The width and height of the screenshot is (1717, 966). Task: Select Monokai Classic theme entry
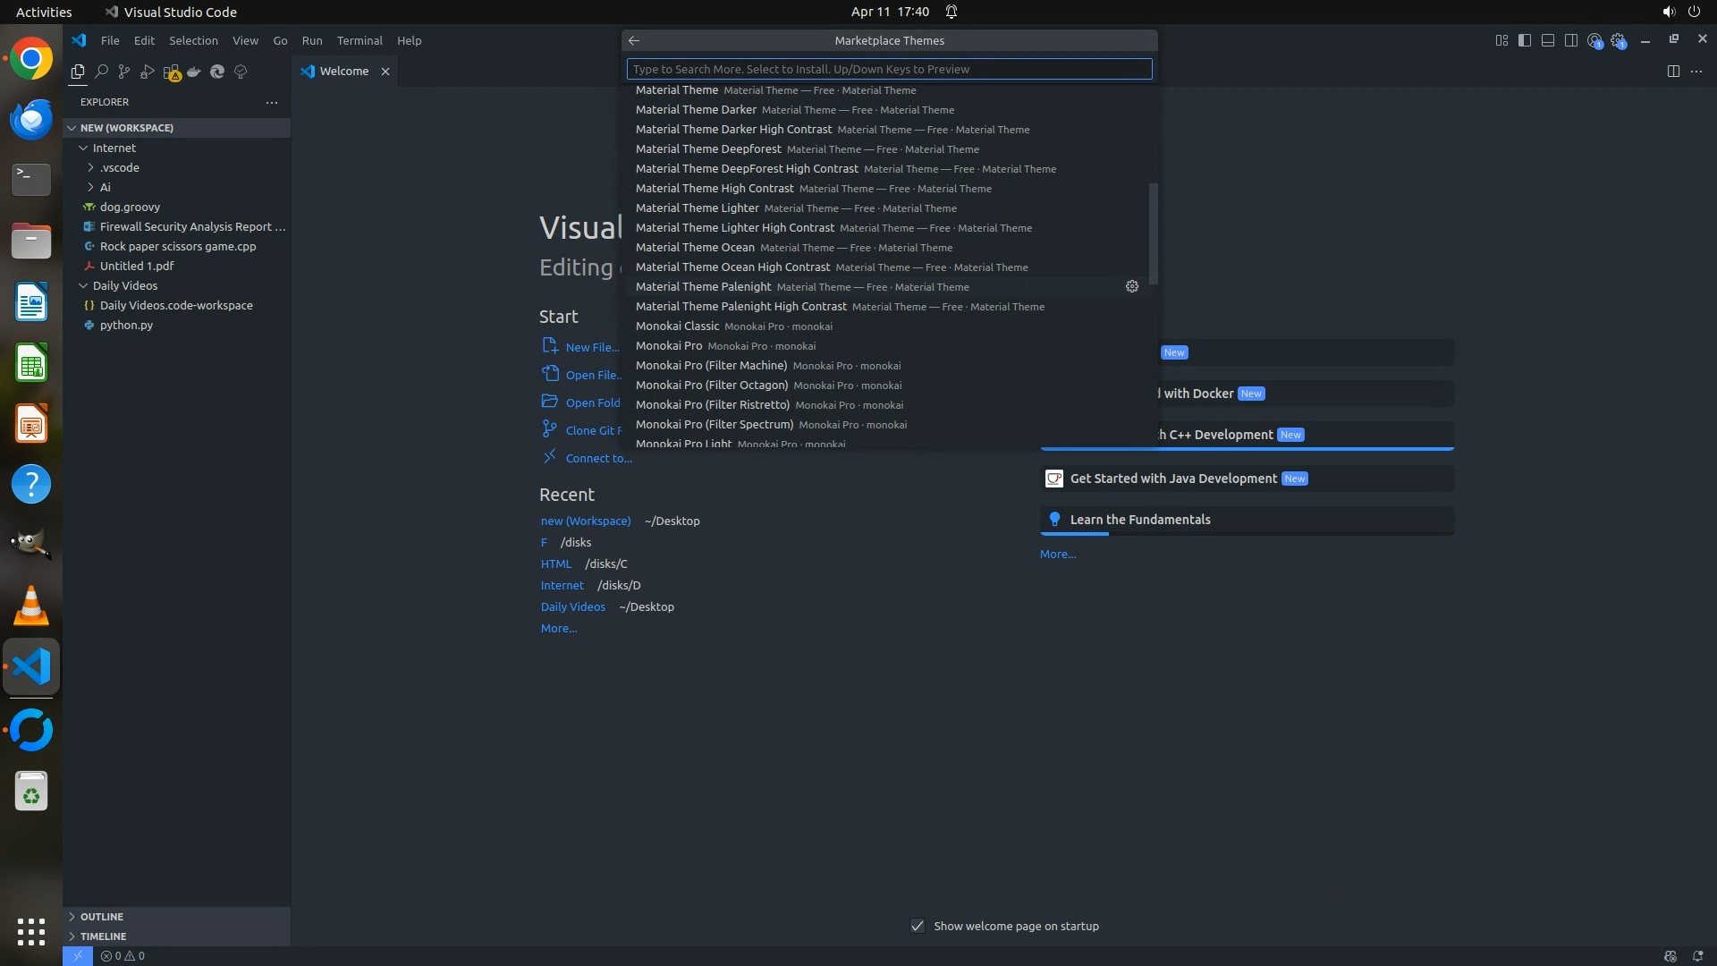[x=677, y=326]
